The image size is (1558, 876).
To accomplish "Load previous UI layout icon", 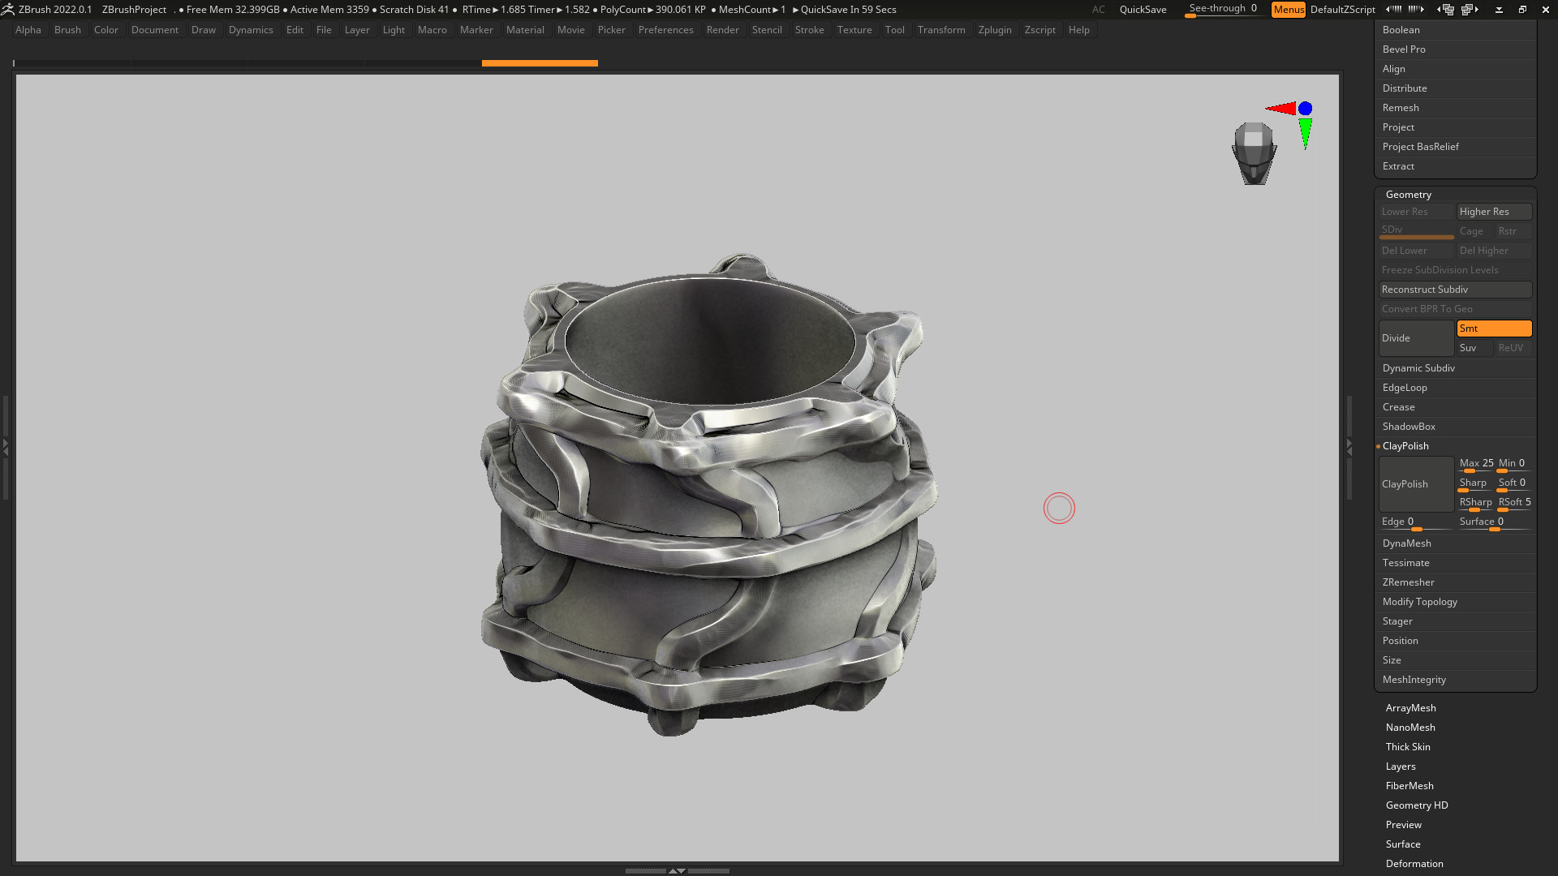I will pos(1445,9).
